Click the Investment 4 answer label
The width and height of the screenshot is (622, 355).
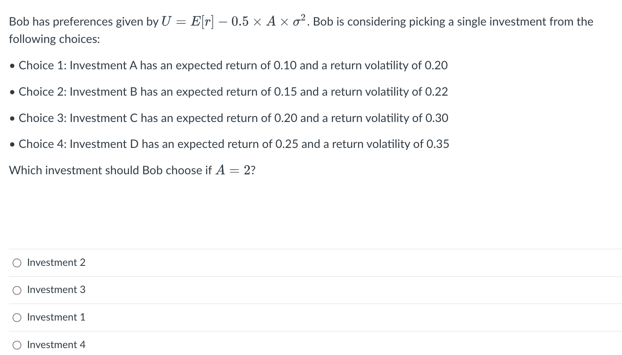point(56,345)
